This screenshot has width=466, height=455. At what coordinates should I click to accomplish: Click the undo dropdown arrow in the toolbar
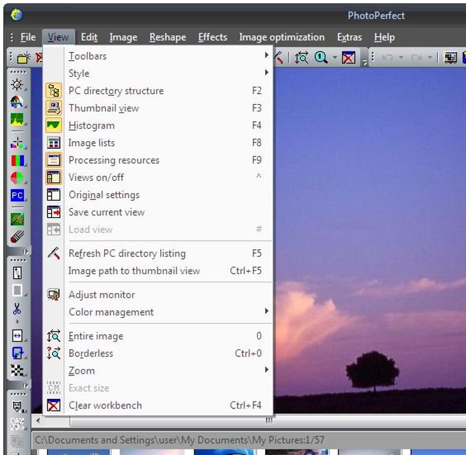tap(401, 57)
